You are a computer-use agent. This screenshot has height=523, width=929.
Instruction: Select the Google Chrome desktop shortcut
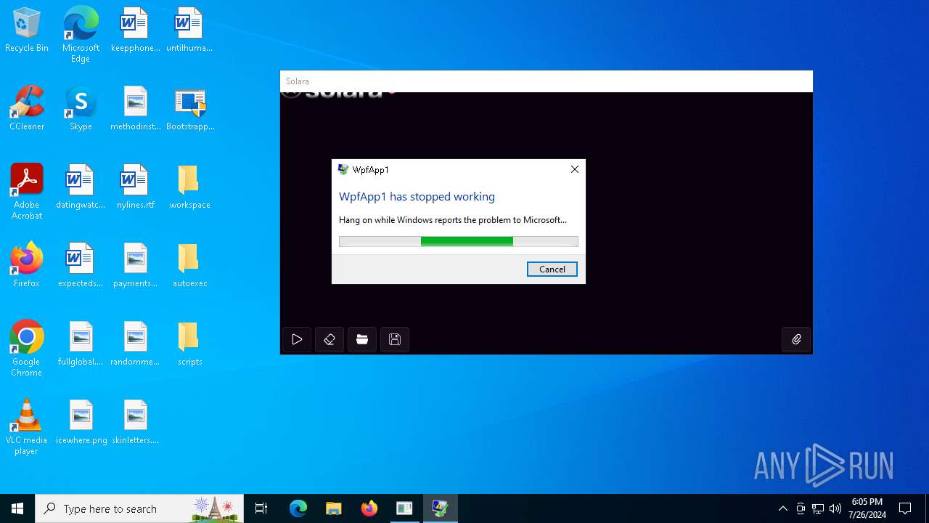click(27, 349)
